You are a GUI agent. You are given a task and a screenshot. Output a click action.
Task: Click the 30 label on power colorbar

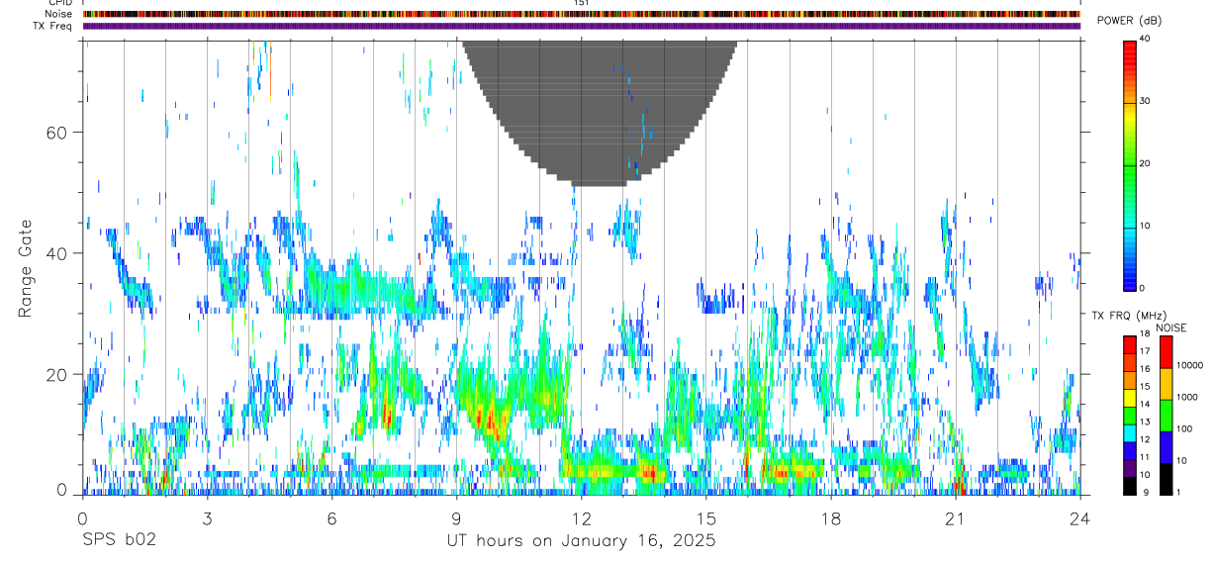(x=1147, y=102)
